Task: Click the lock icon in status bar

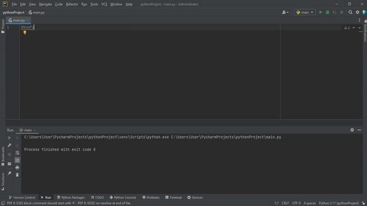Action: [364, 203]
